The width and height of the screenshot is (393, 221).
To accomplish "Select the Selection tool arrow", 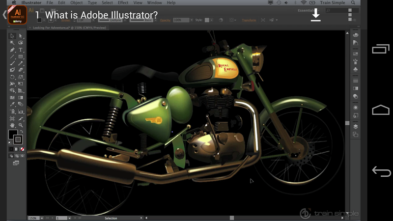I will [x=12, y=36].
